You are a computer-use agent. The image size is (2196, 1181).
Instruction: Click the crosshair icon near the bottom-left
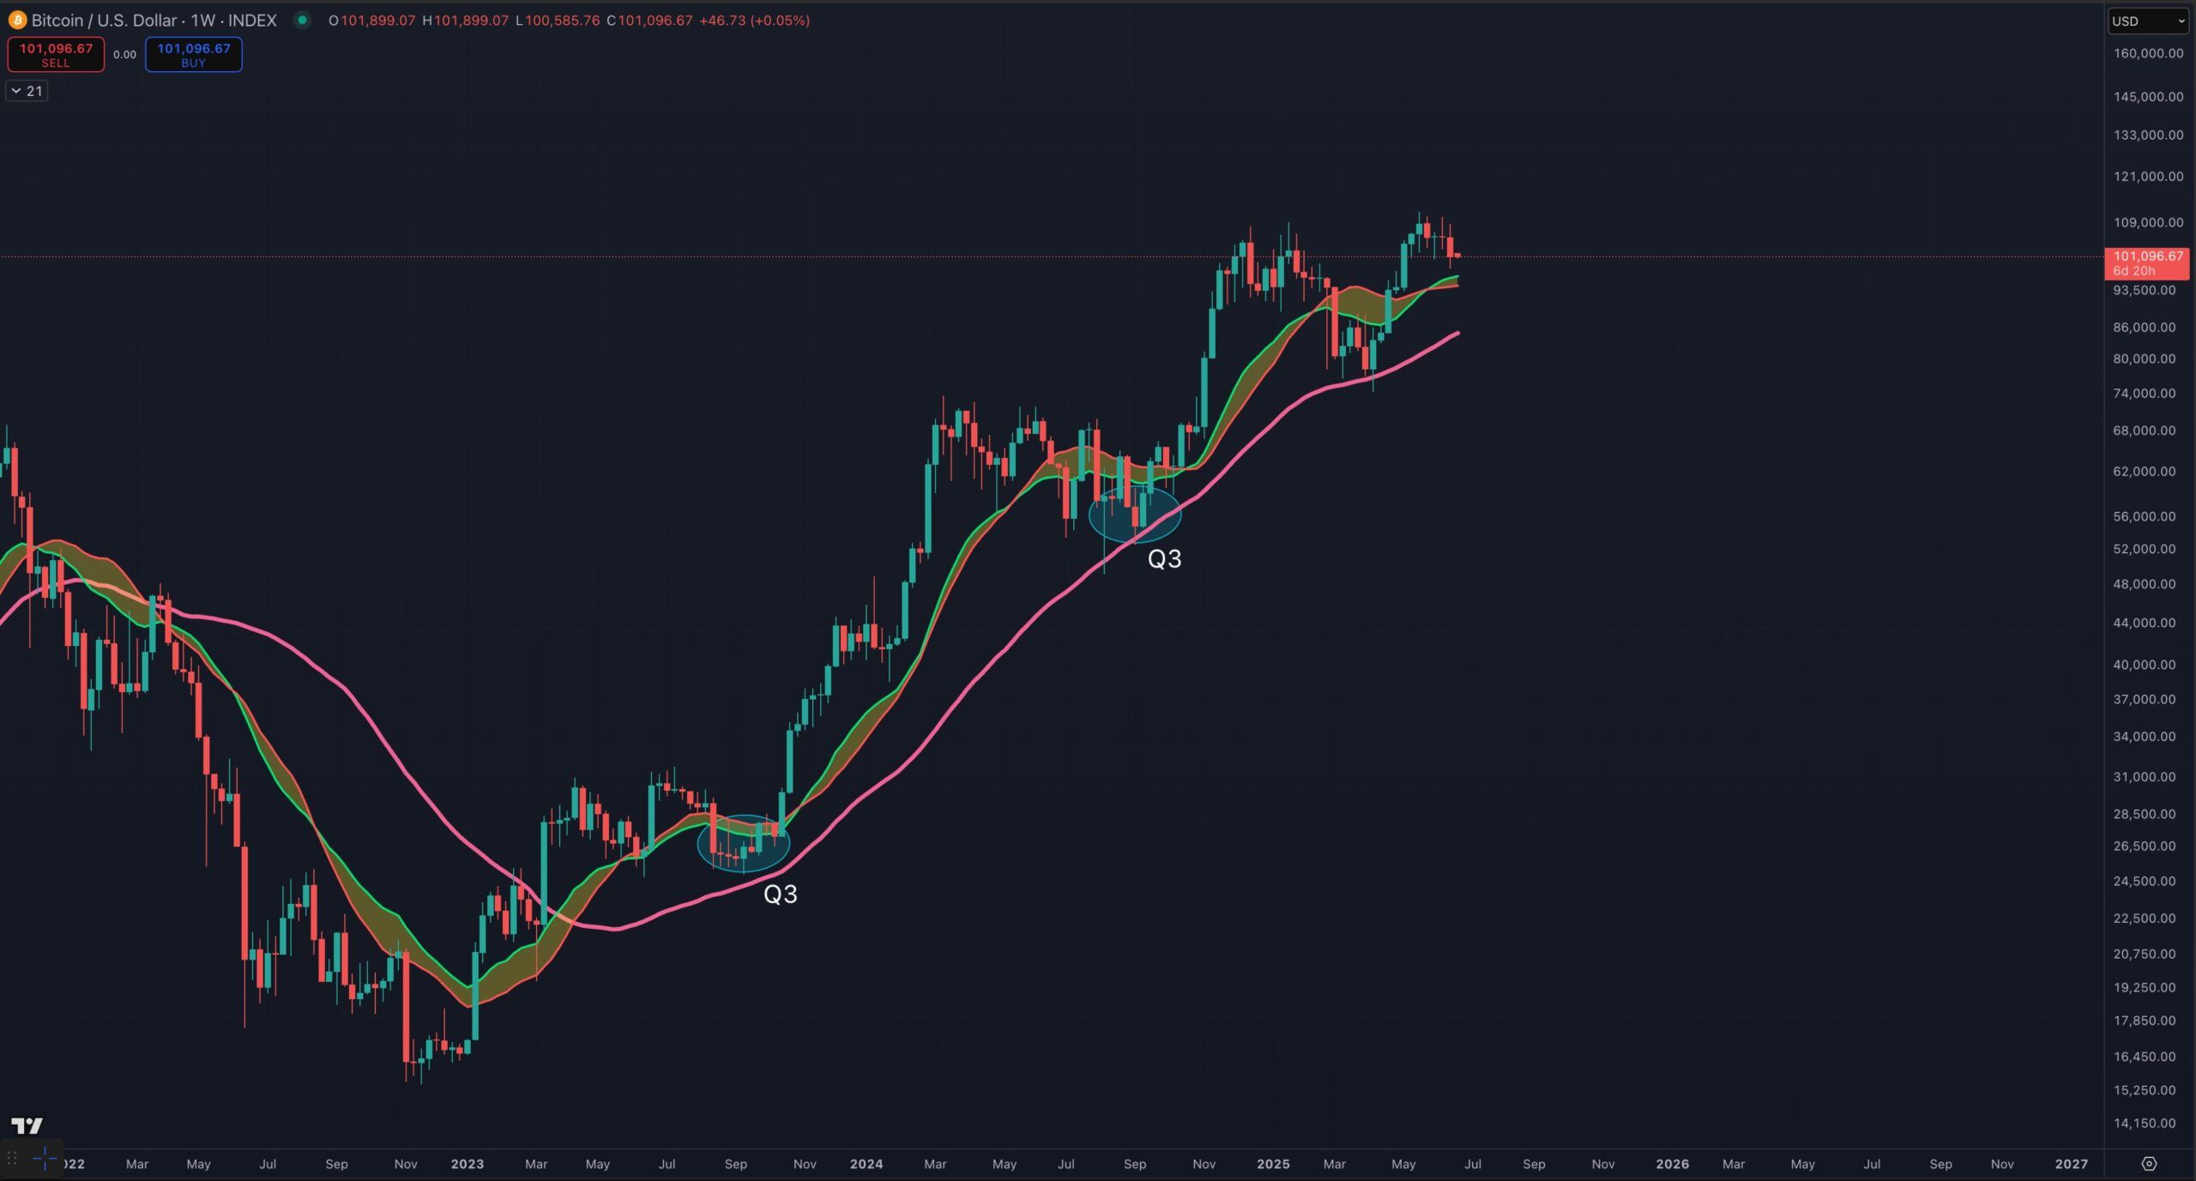(x=43, y=1156)
